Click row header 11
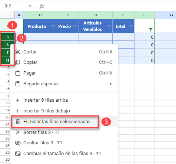 pyautogui.click(x=7, y=60)
